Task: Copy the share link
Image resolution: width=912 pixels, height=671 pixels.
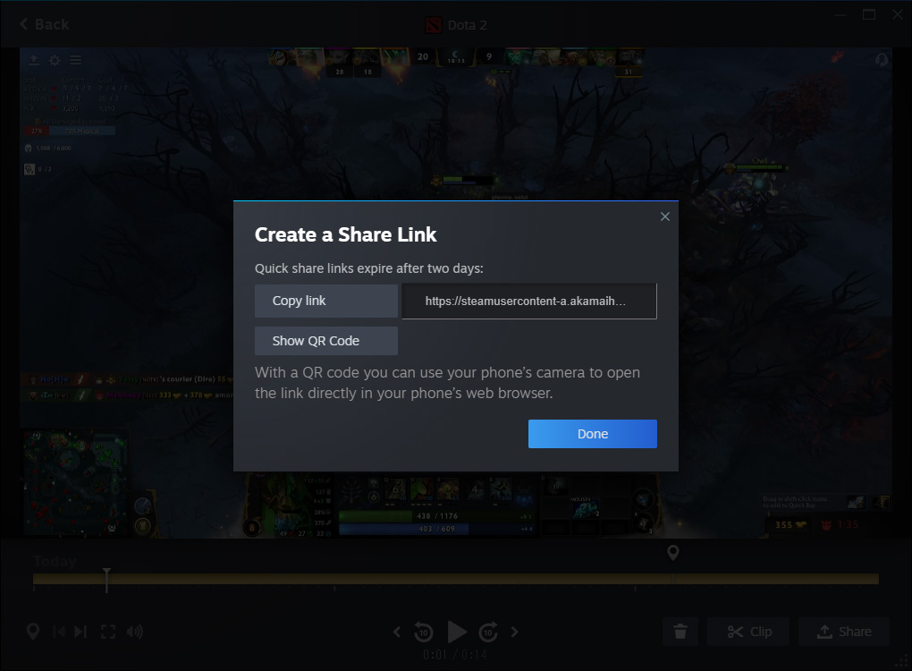Action: click(326, 301)
